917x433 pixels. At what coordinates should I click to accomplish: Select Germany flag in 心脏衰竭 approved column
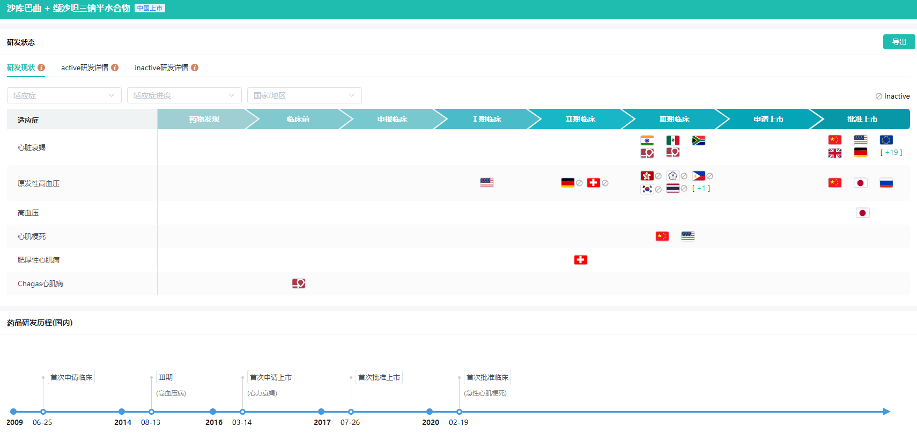coord(861,153)
